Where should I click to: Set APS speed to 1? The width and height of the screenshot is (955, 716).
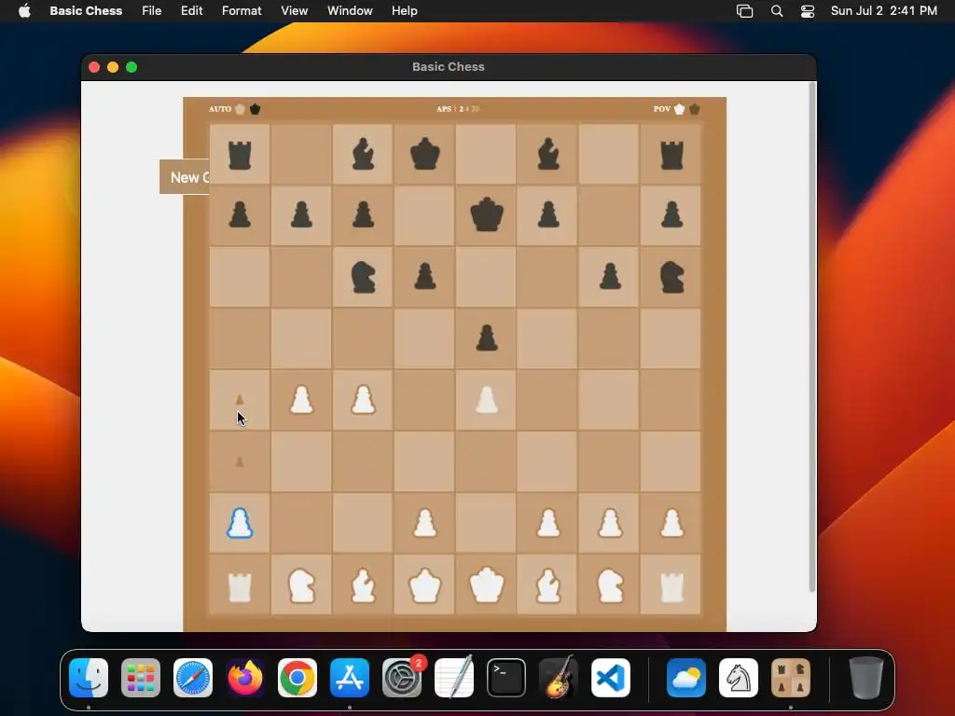point(455,109)
